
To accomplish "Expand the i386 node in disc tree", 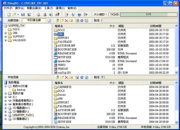I will click(x=6, y=33).
